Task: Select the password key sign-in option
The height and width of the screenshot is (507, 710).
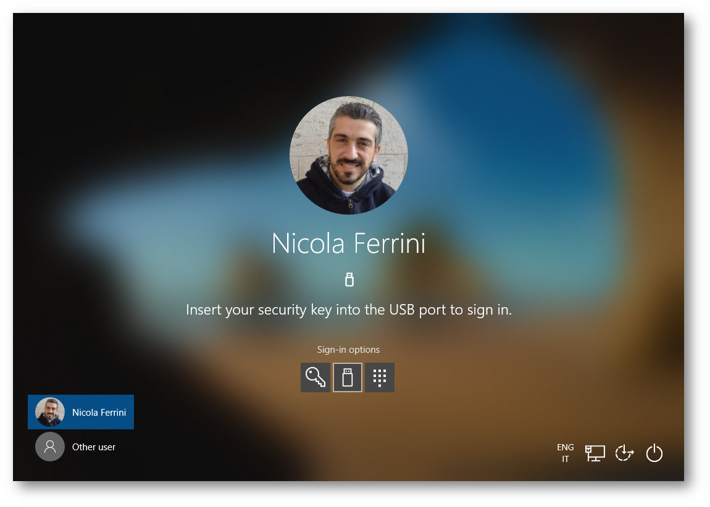Action: pyautogui.click(x=315, y=377)
